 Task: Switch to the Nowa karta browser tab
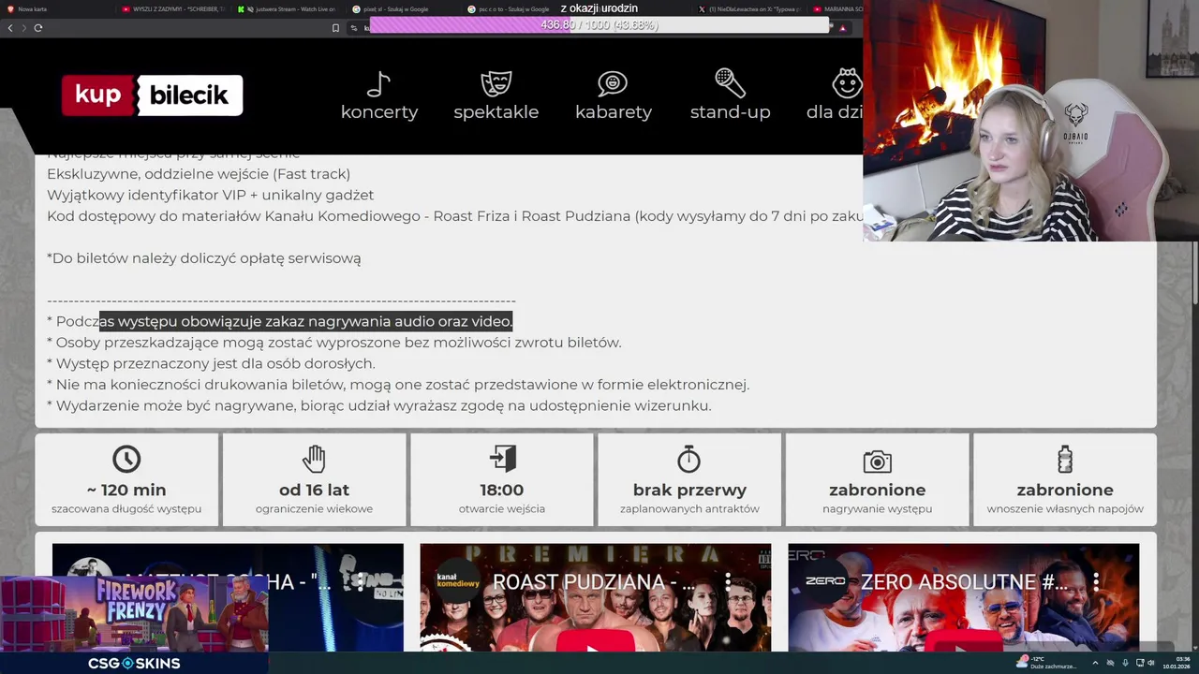[56, 8]
